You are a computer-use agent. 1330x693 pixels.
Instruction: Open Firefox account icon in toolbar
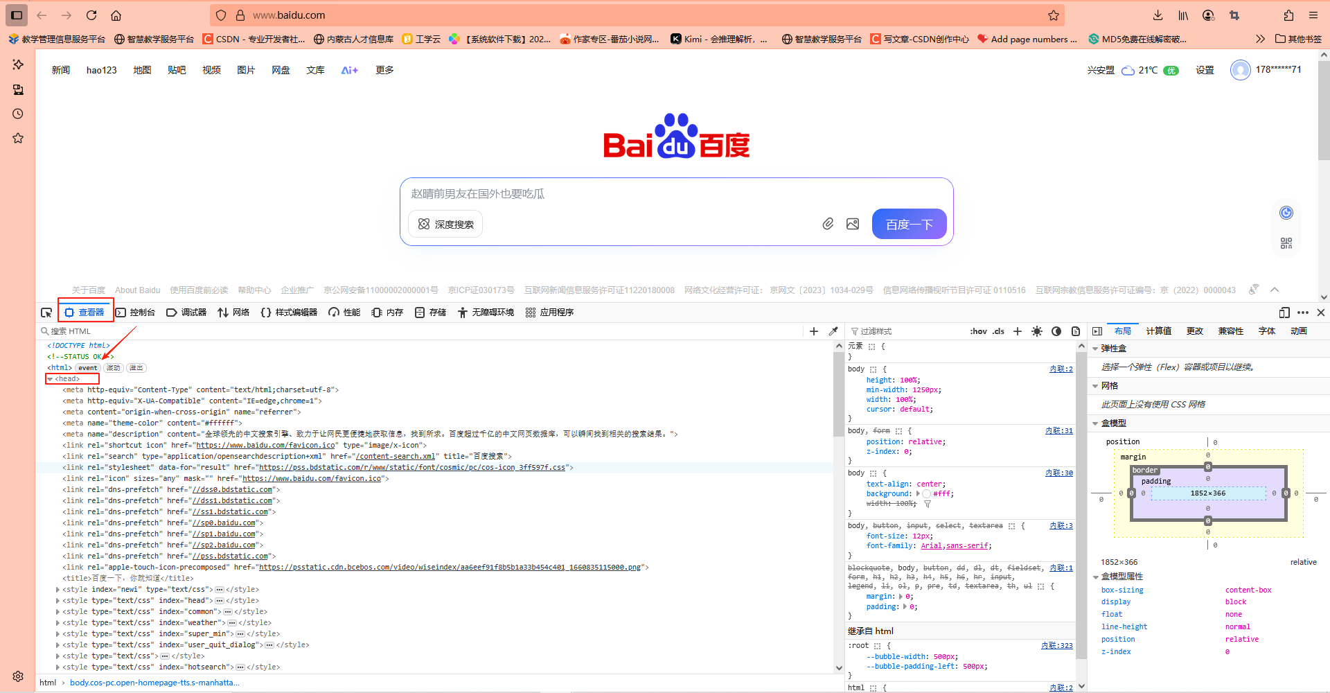[1209, 15]
